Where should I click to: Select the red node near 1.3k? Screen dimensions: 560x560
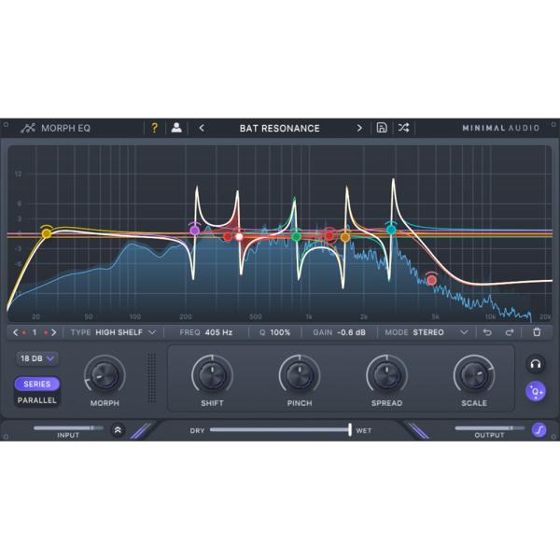[x=329, y=236]
